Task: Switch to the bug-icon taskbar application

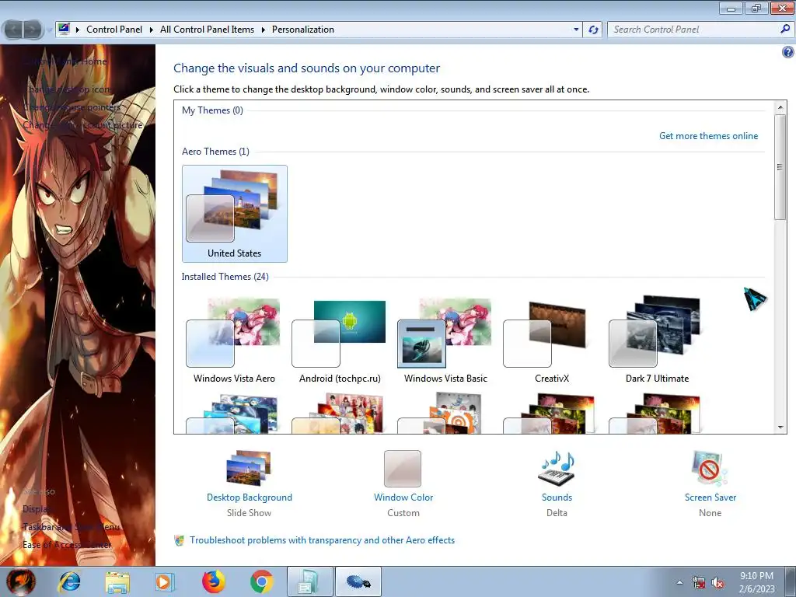Action: click(x=358, y=581)
